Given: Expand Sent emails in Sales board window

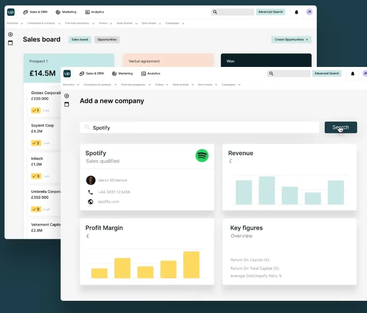Looking at the screenshot, I should [152, 23].
